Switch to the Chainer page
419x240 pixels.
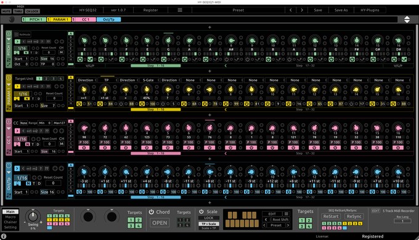pos(10,222)
